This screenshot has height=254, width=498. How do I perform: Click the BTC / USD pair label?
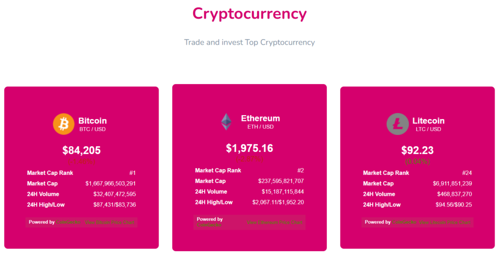(92, 130)
